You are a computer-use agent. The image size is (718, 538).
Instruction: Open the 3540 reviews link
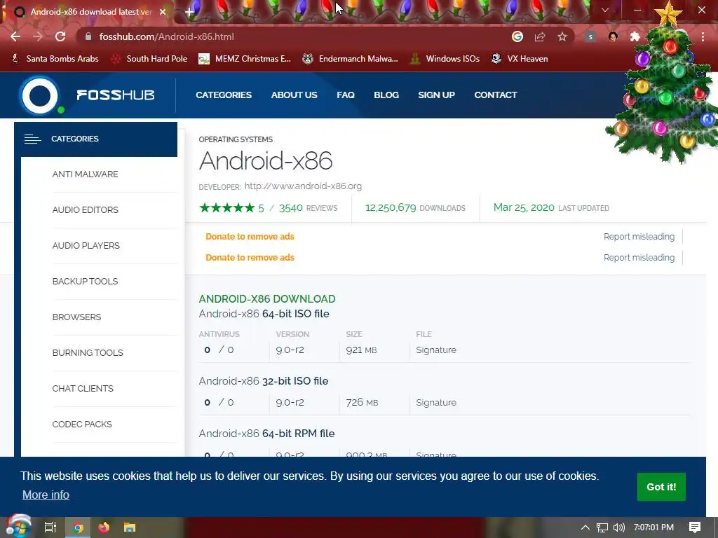[309, 208]
